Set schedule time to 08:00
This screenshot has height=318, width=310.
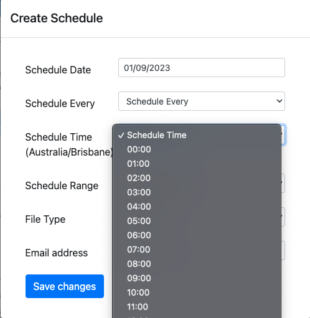tap(197, 264)
